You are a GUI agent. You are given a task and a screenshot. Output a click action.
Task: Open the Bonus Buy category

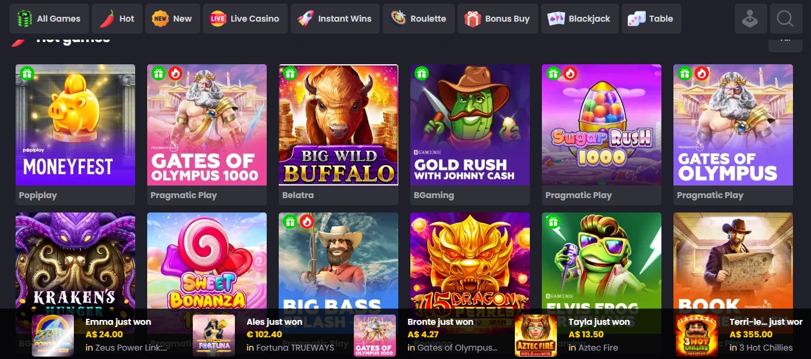point(497,19)
